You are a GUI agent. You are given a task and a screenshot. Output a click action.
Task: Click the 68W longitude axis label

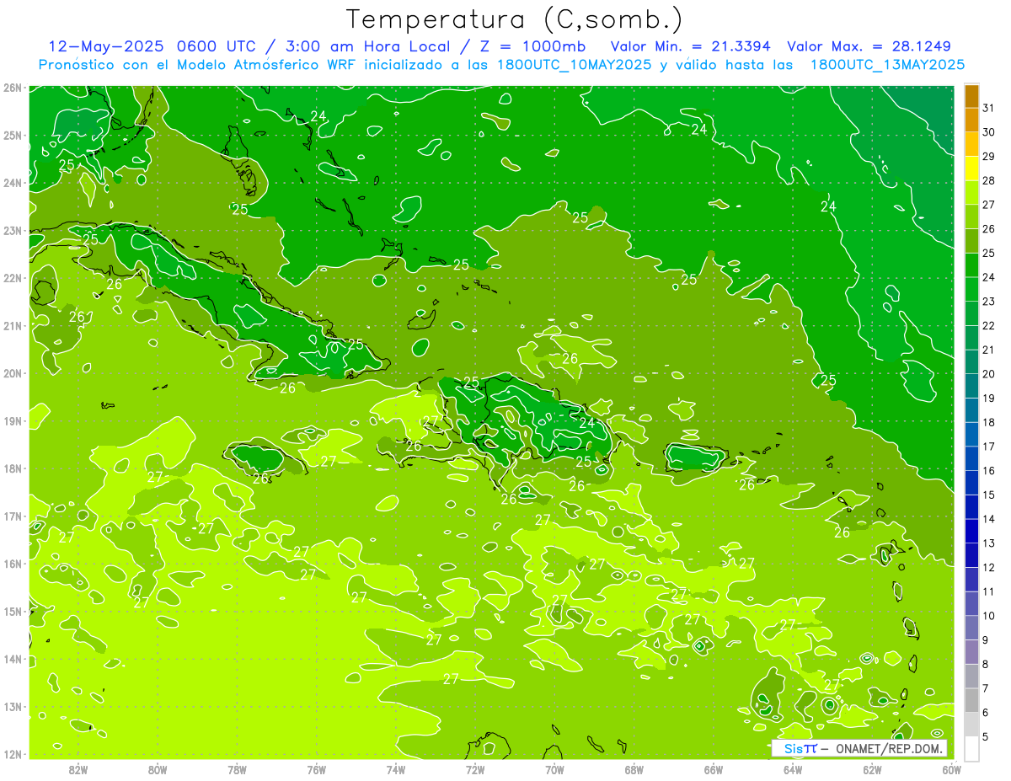634,768
